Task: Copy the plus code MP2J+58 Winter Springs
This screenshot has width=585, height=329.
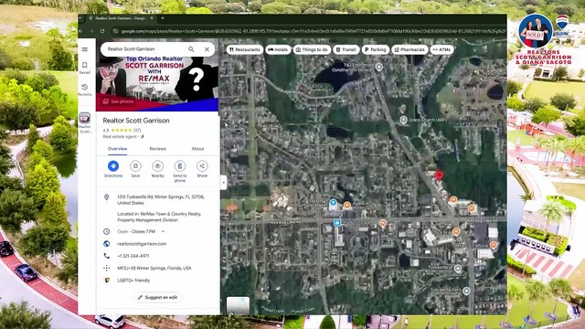Action: coord(154,268)
